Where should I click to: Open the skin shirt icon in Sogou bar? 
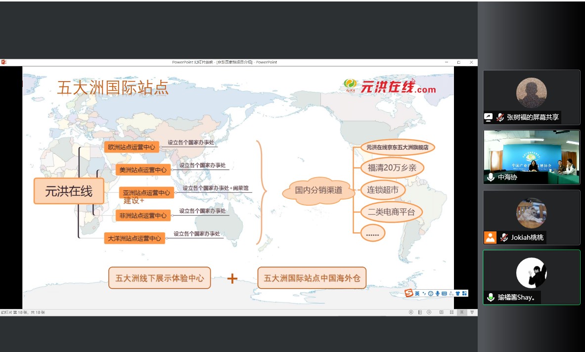[x=458, y=294]
